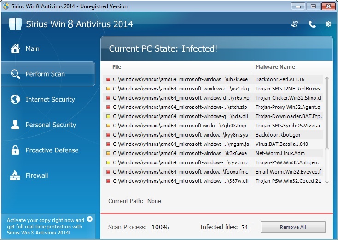Select the Trojan-Downloader.BAT.Ftp entry
The width and height of the screenshot is (338, 240).
288,116
